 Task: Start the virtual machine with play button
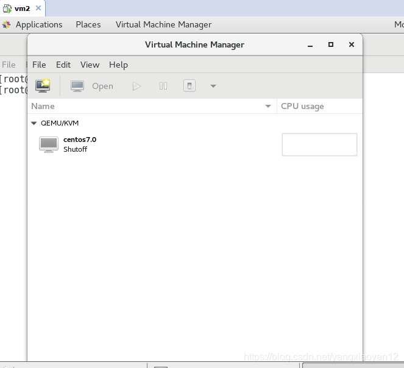click(x=136, y=86)
